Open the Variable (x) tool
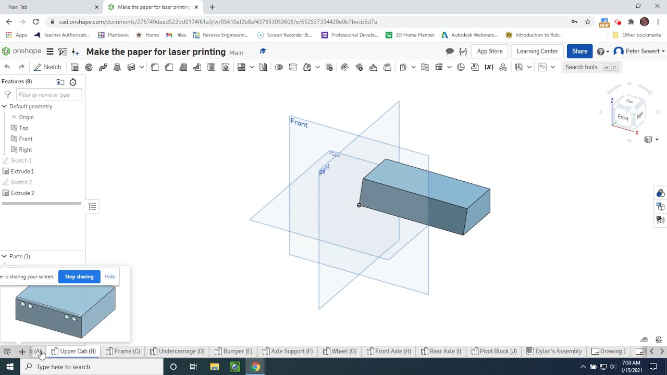Screen dimensions: 667x375 click(x=489, y=67)
